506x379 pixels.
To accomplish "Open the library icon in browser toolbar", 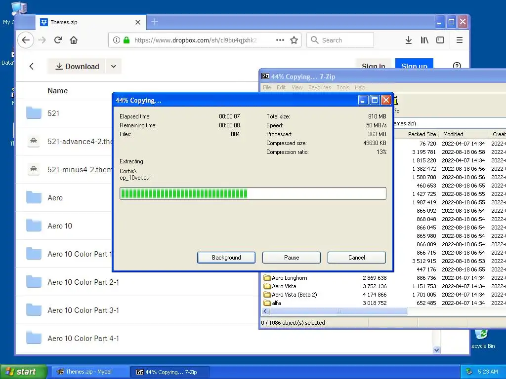I will pyautogui.click(x=424, y=40).
